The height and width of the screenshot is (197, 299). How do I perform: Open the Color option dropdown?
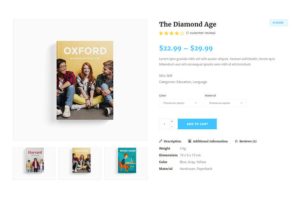point(180,103)
